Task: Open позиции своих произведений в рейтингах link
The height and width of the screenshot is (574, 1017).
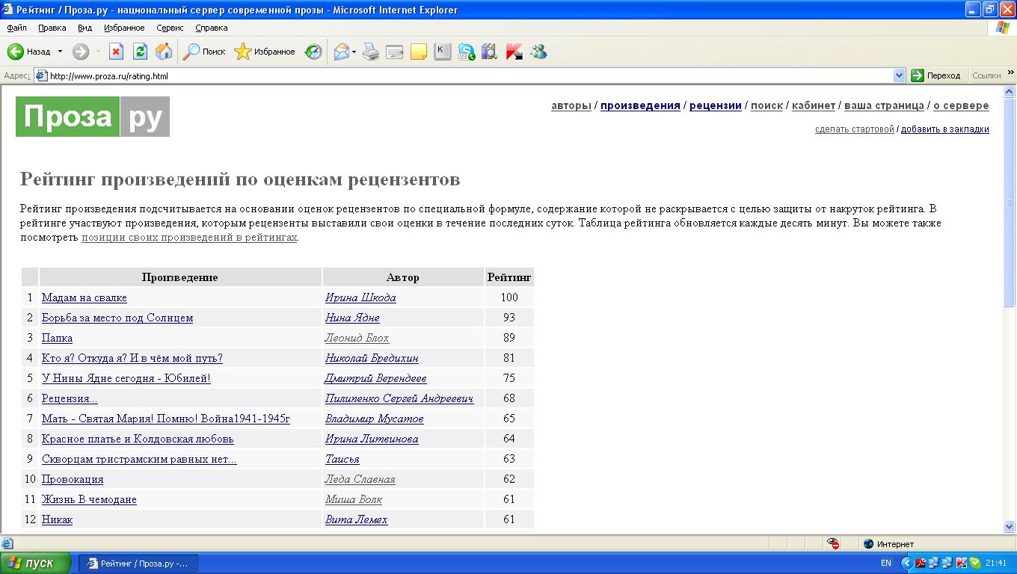Action: tap(189, 238)
